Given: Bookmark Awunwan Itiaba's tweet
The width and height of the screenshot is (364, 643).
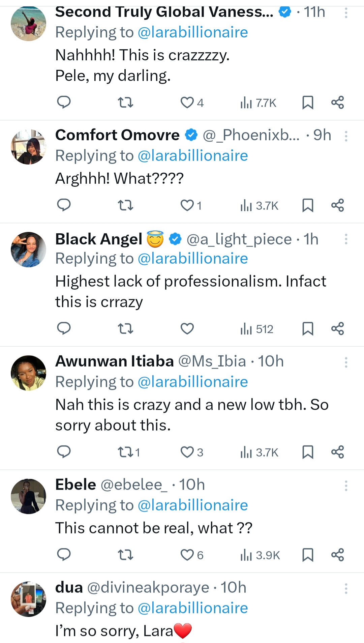Looking at the screenshot, I should click(x=308, y=452).
